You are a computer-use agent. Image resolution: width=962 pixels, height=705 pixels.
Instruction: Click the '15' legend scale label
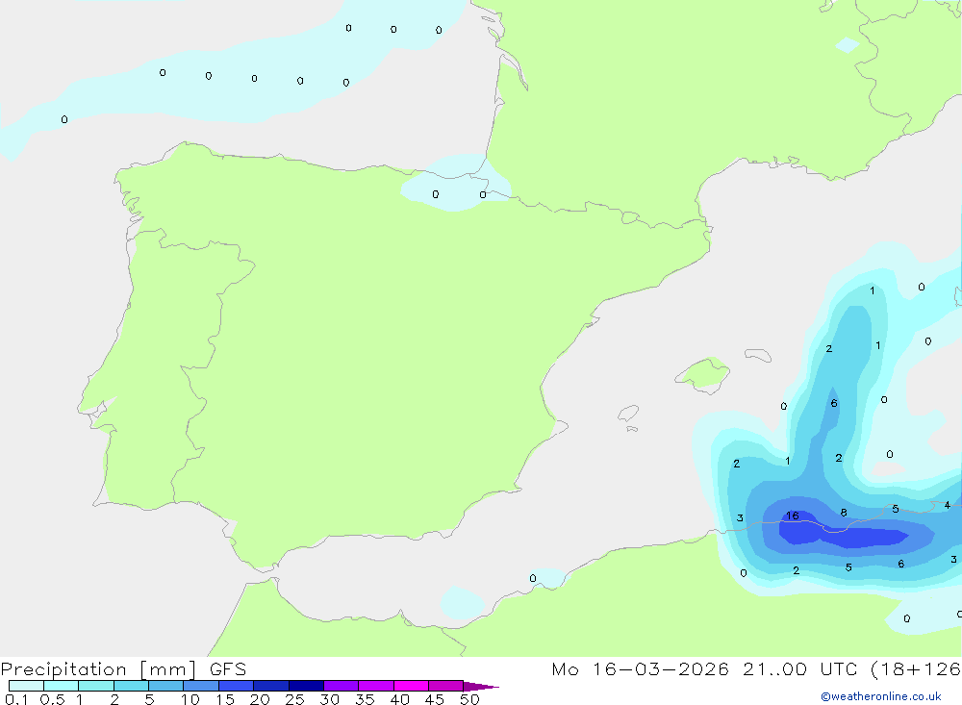click(x=225, y=699)
